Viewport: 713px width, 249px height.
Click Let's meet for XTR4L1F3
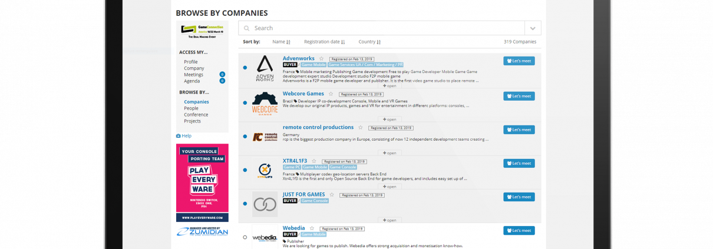click(519, 163)
